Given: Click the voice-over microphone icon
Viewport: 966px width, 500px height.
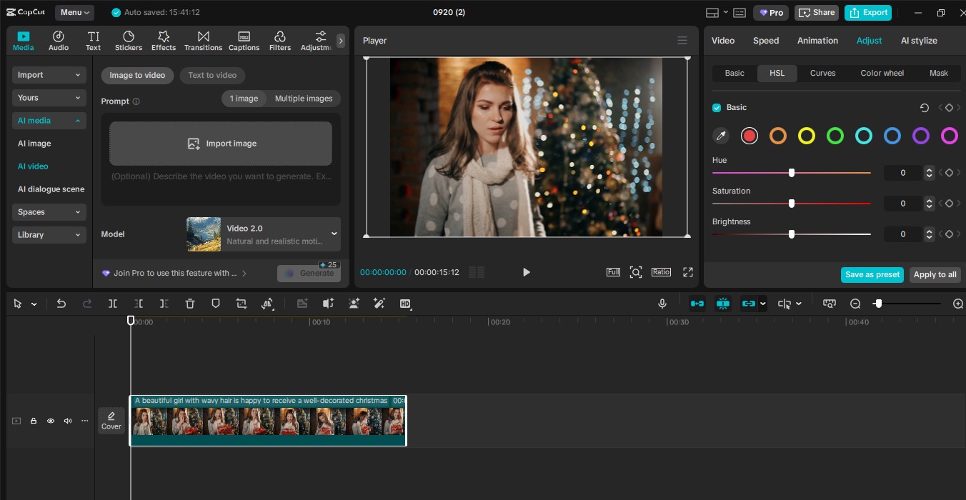Looking at the screenshot, I should 662,304.
